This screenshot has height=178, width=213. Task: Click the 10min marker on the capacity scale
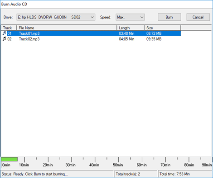coord(24,165)
